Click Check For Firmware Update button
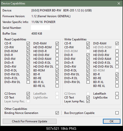Screen dimensions: 123x131 coord(30,121)
